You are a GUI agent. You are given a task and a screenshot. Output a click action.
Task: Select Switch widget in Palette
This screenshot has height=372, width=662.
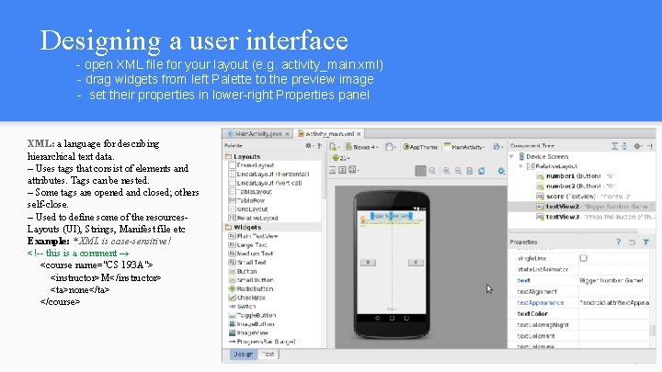click(x=243, y=306)
